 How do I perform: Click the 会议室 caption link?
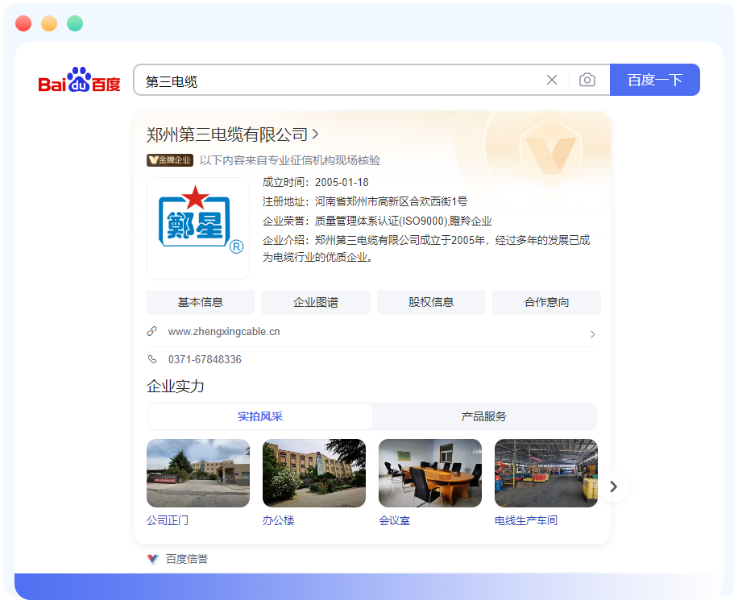tap(395, 520)
